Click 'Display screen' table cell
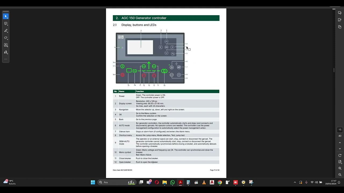Viewport: 344px width, 193px height. click(125, 103)
